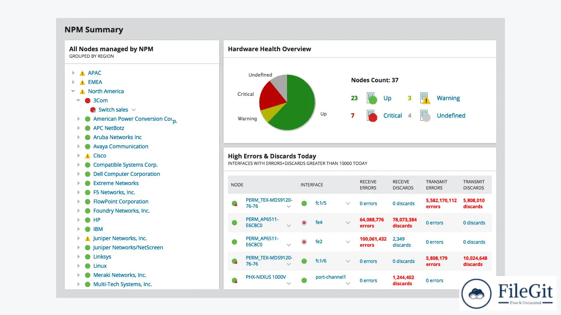Open the fe4 interface dropdown chevron
This screenshot has height=315, width=561.
(348, 223)
